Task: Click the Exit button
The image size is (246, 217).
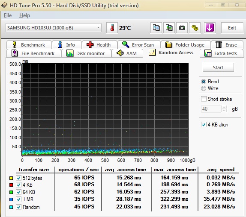Action: (x=232, y=28)
